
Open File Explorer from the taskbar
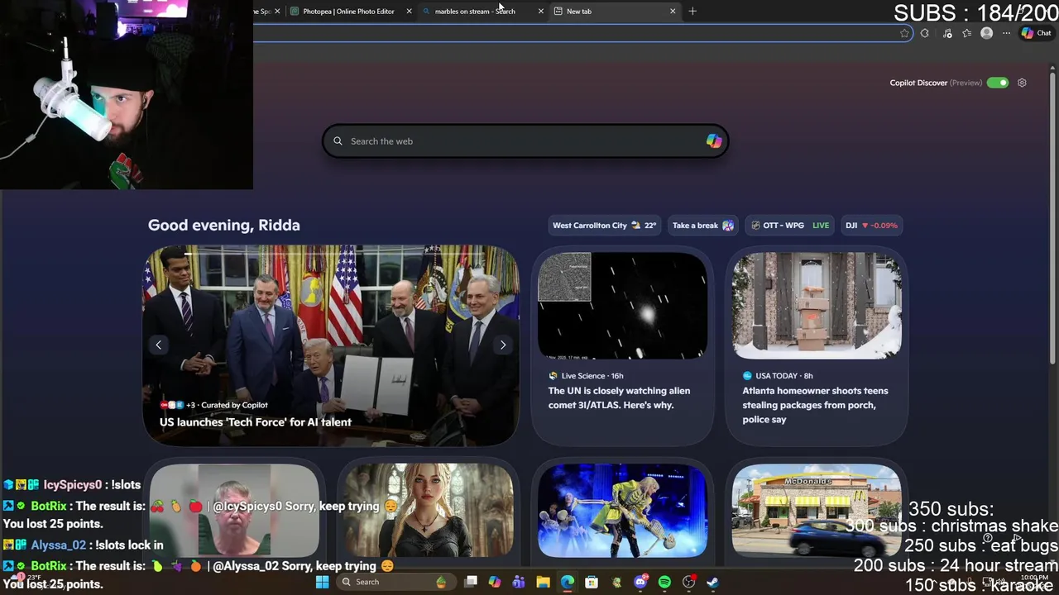point(543,582)
